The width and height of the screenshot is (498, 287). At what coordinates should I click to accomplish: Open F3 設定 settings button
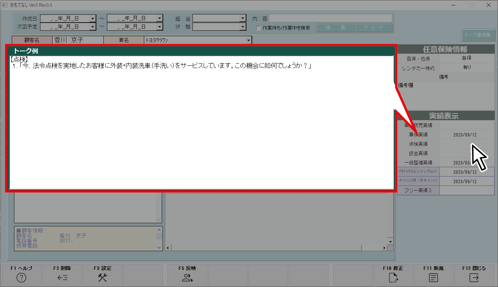(103, 275)
